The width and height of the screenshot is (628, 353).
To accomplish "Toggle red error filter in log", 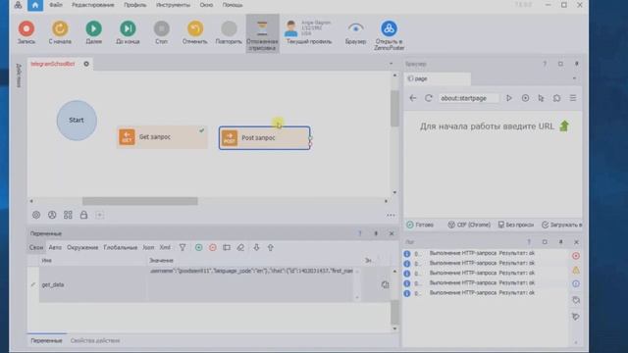I will [576, 256].
